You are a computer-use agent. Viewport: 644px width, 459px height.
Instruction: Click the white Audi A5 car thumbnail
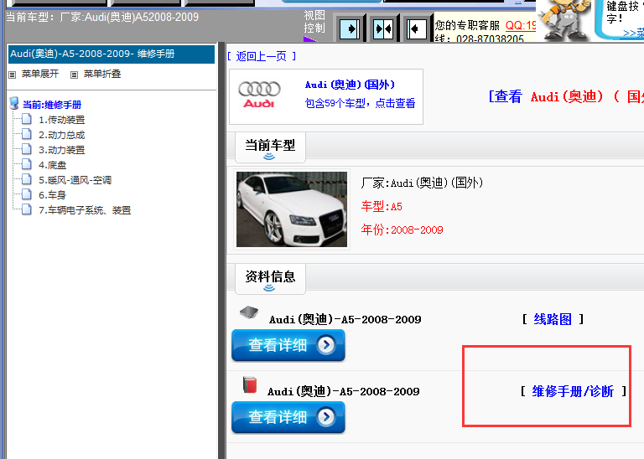point(292,209)
